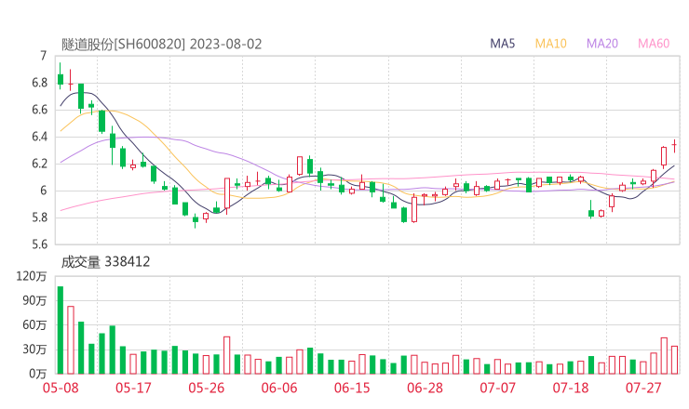
Task: Click the 07-18 date axis label
Action: pyautogui.click(x=571, y=388)
